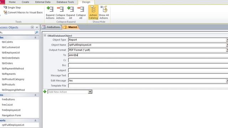The height and width of the screenshot is (128, 228).
Task: Collapse the navigation pane with shutter button
Action: (37, 27)
